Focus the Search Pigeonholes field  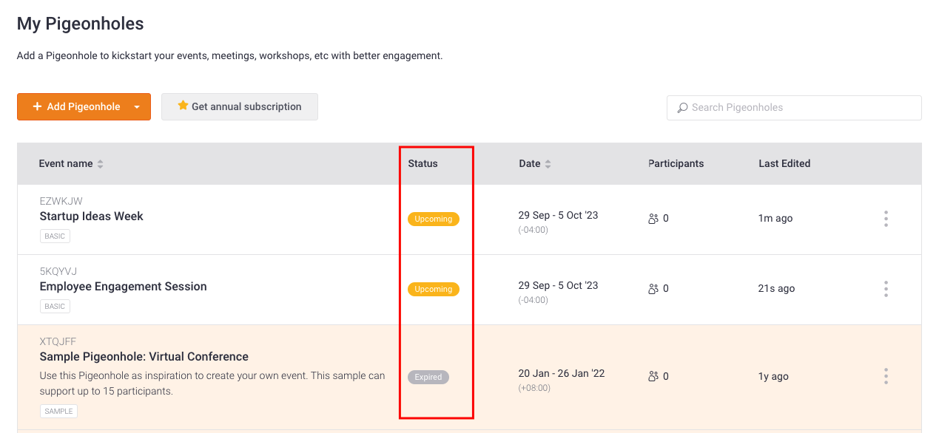click(x=794, y=107)
